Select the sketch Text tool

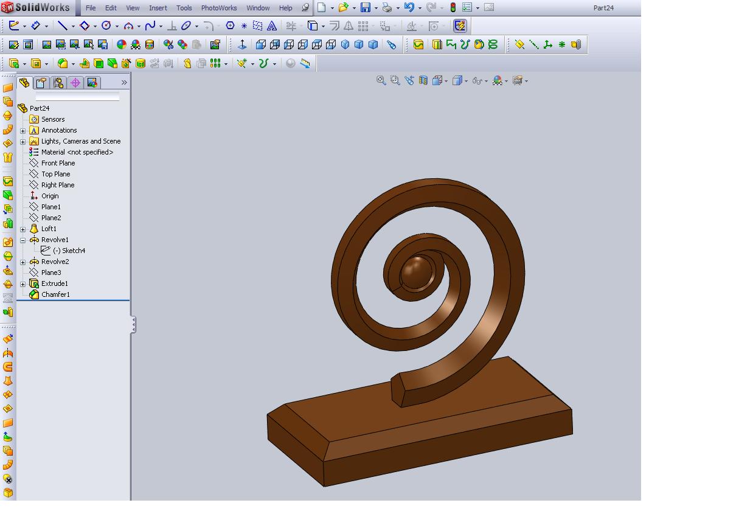tap(272, 26)
